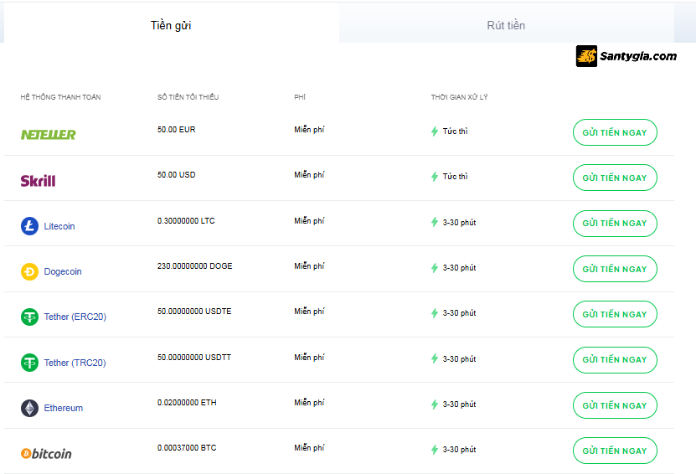Click the Tether (ERC20) icon
This screenshot has width=696, height=474.
[30, 317]
